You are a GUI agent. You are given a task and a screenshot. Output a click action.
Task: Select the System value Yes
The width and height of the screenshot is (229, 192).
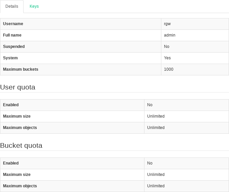pyautogui.click(x=167, y=58)
